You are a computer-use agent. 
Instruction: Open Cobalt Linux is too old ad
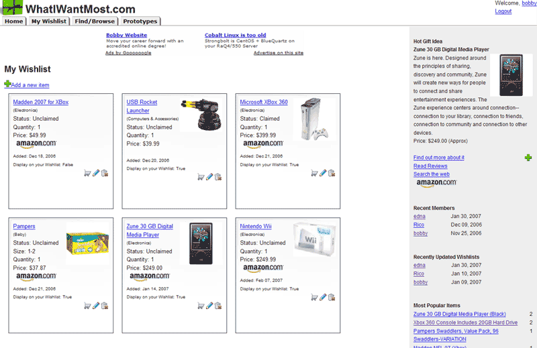tap(236, 35)
